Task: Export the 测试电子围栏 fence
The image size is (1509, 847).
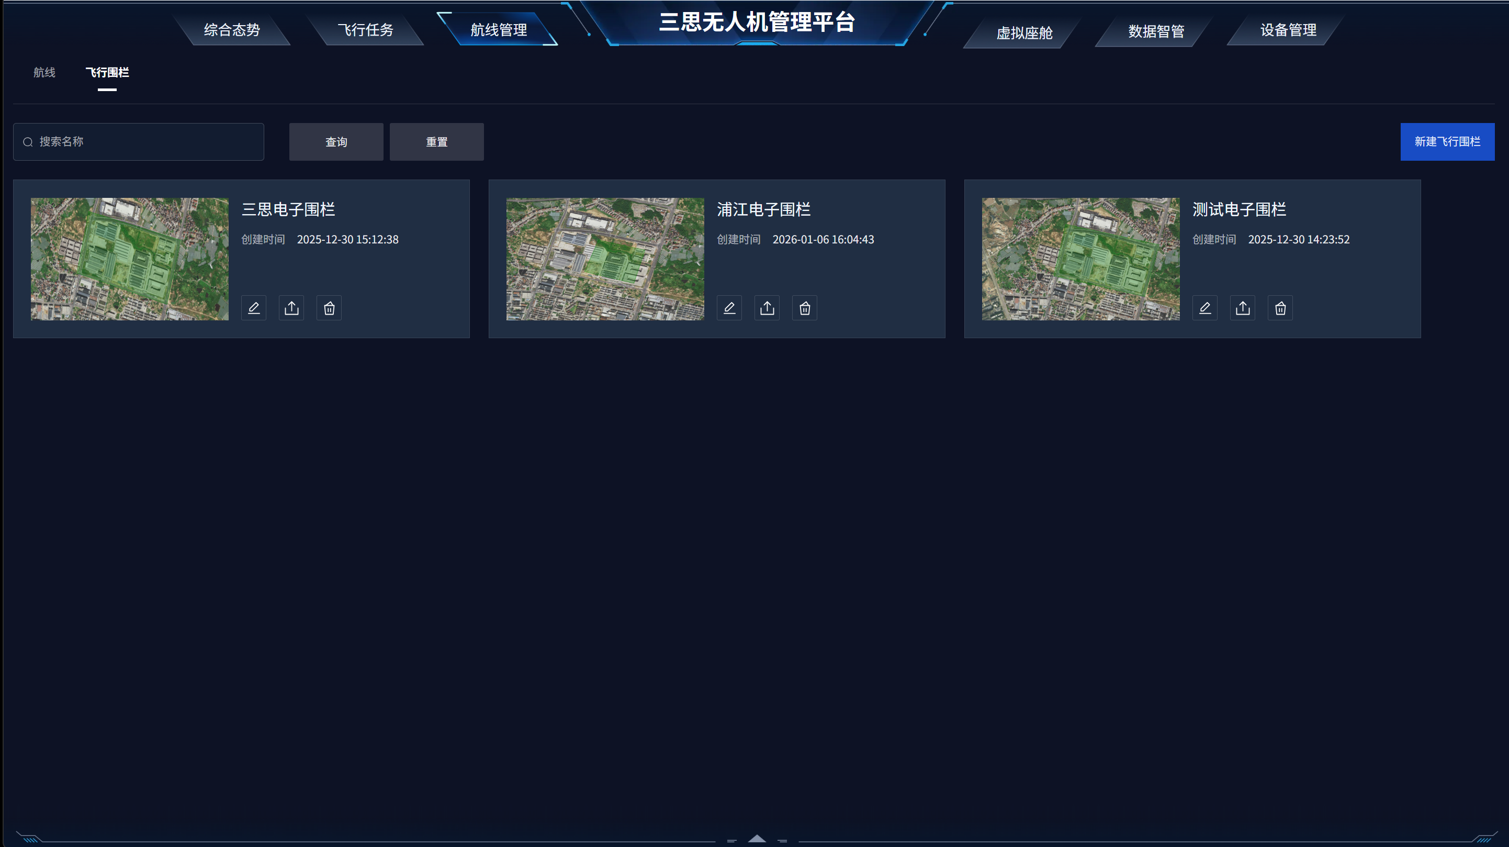Action: (1243, 308)
